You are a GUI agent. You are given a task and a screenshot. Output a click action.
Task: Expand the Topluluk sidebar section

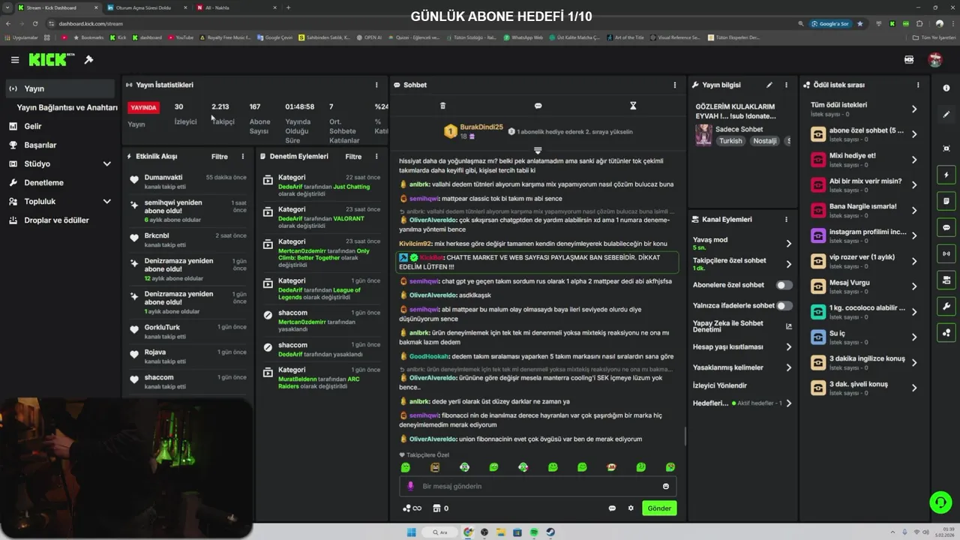107,201
